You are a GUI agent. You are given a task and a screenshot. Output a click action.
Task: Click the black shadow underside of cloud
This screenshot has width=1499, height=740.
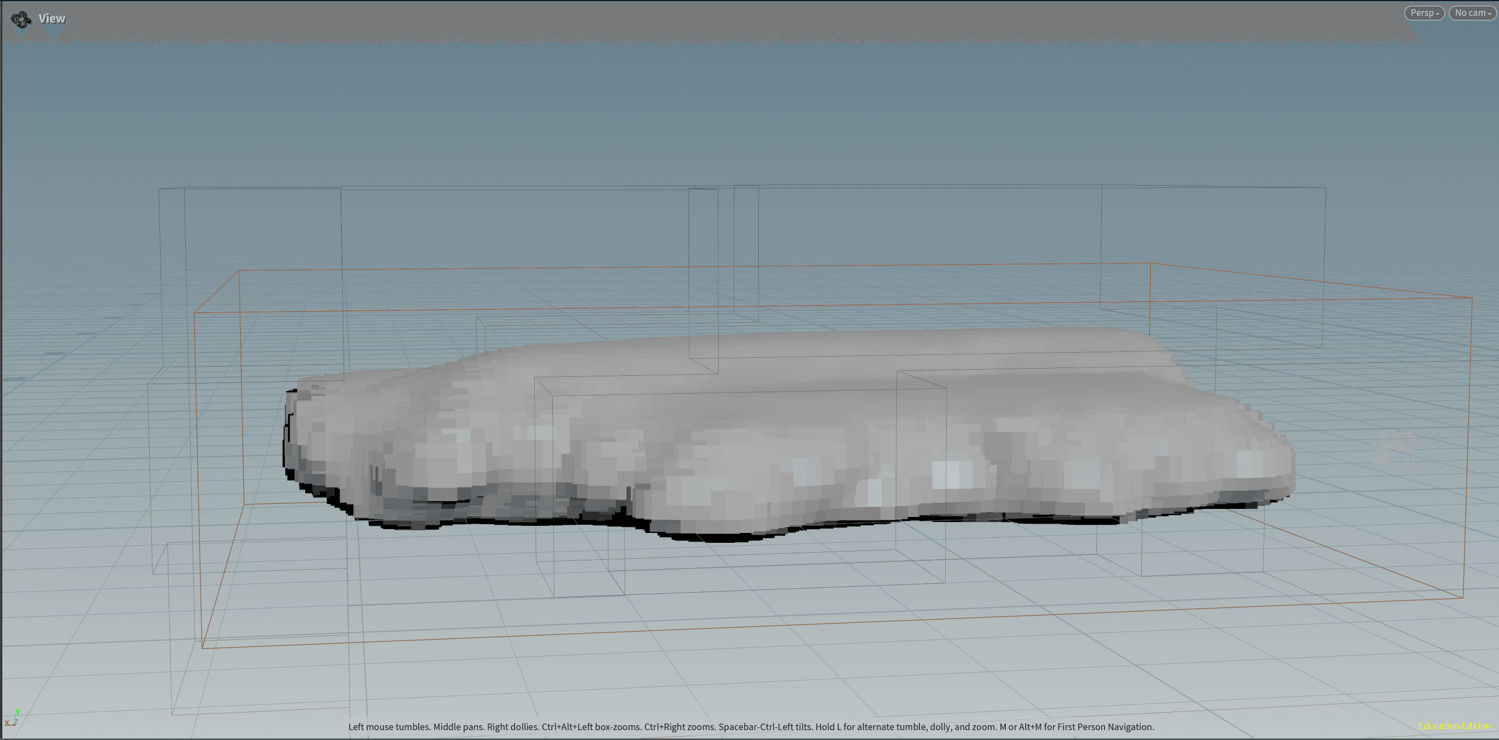pyautogui.click(x=722, y=538)
